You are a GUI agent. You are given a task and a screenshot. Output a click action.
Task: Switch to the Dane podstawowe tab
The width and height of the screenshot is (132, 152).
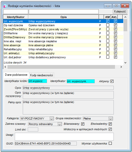click(x=16, y=75)
